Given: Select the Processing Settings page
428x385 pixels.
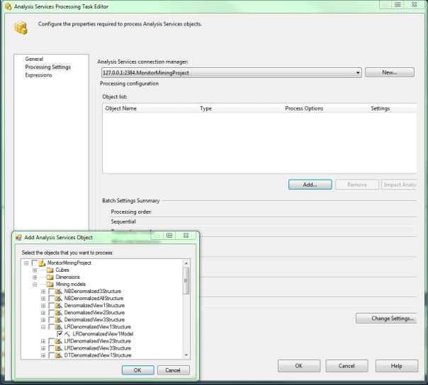Looking at the screenshot, I should click(47, 67).
